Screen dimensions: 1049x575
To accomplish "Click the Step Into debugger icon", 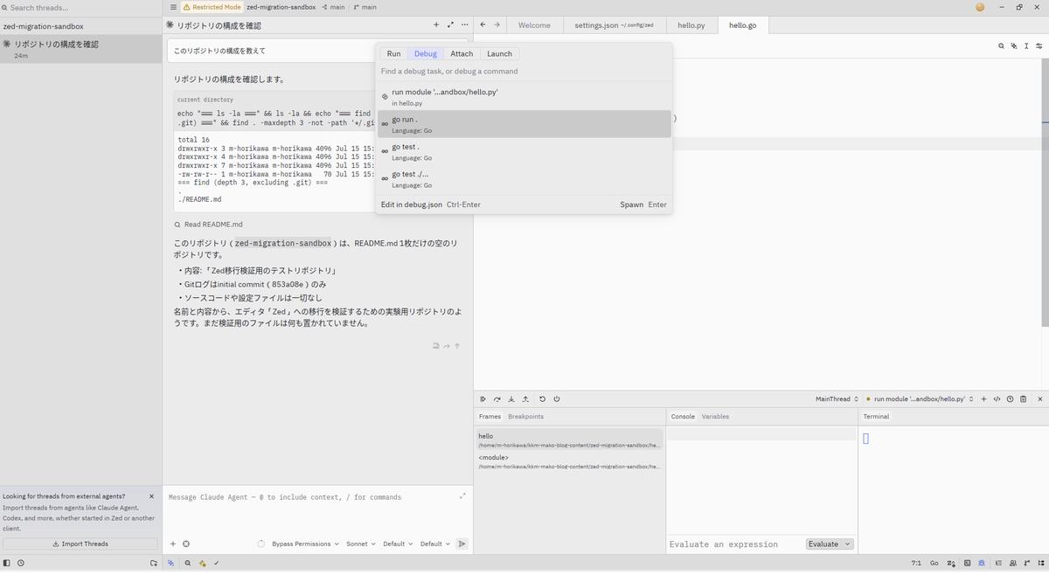I will 511,398.
